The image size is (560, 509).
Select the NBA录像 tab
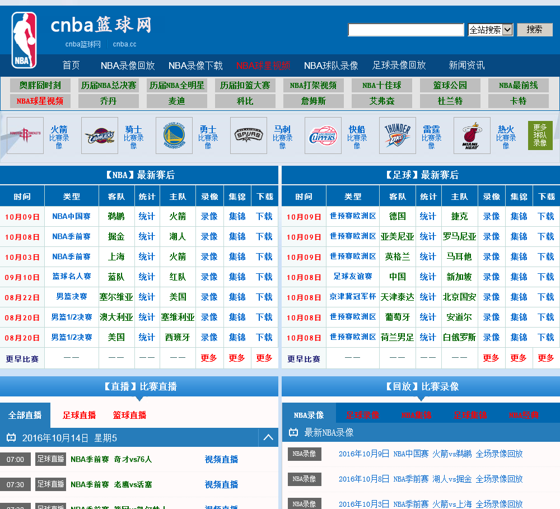(x=309, y=415)
